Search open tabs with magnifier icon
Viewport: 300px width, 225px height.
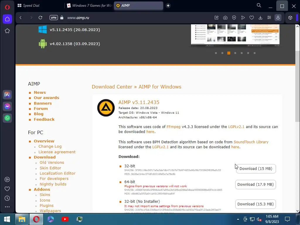(259, 5)
